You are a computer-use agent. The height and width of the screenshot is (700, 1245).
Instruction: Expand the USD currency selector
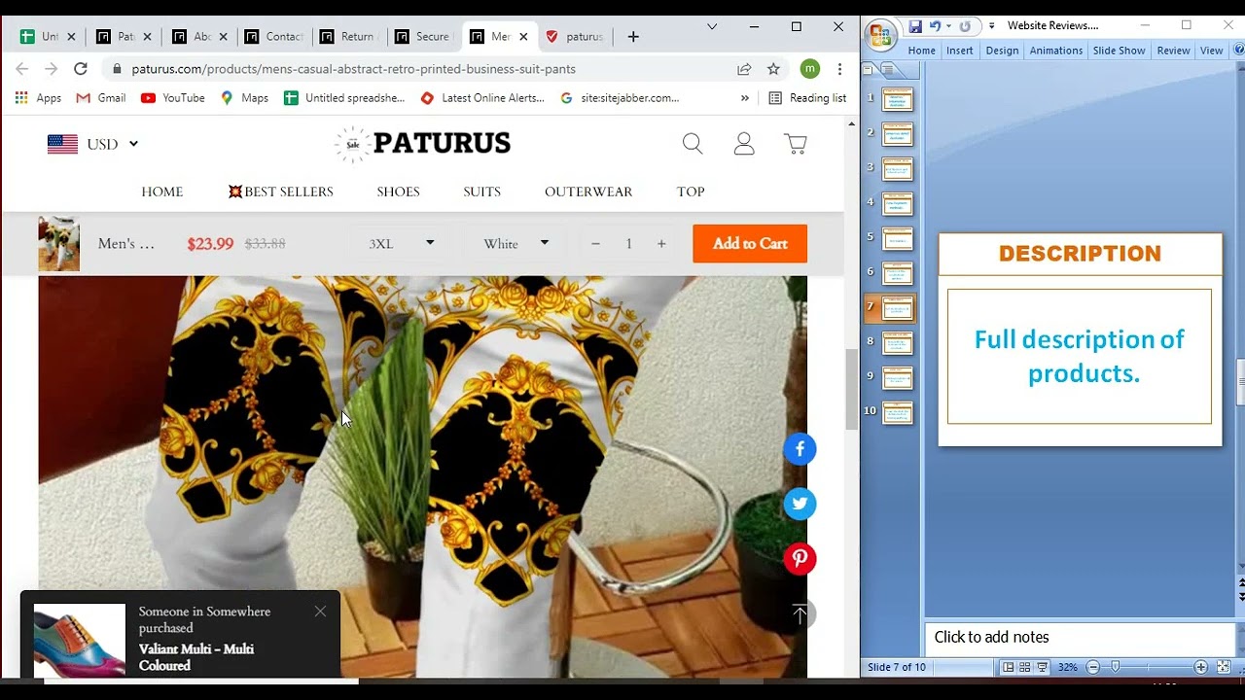pos(93,144)
